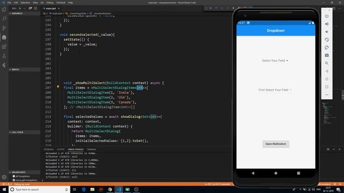The width and height of the screenshot is (344, 193).
Task: Rotate emulator left
Action: tap(327, 40)
